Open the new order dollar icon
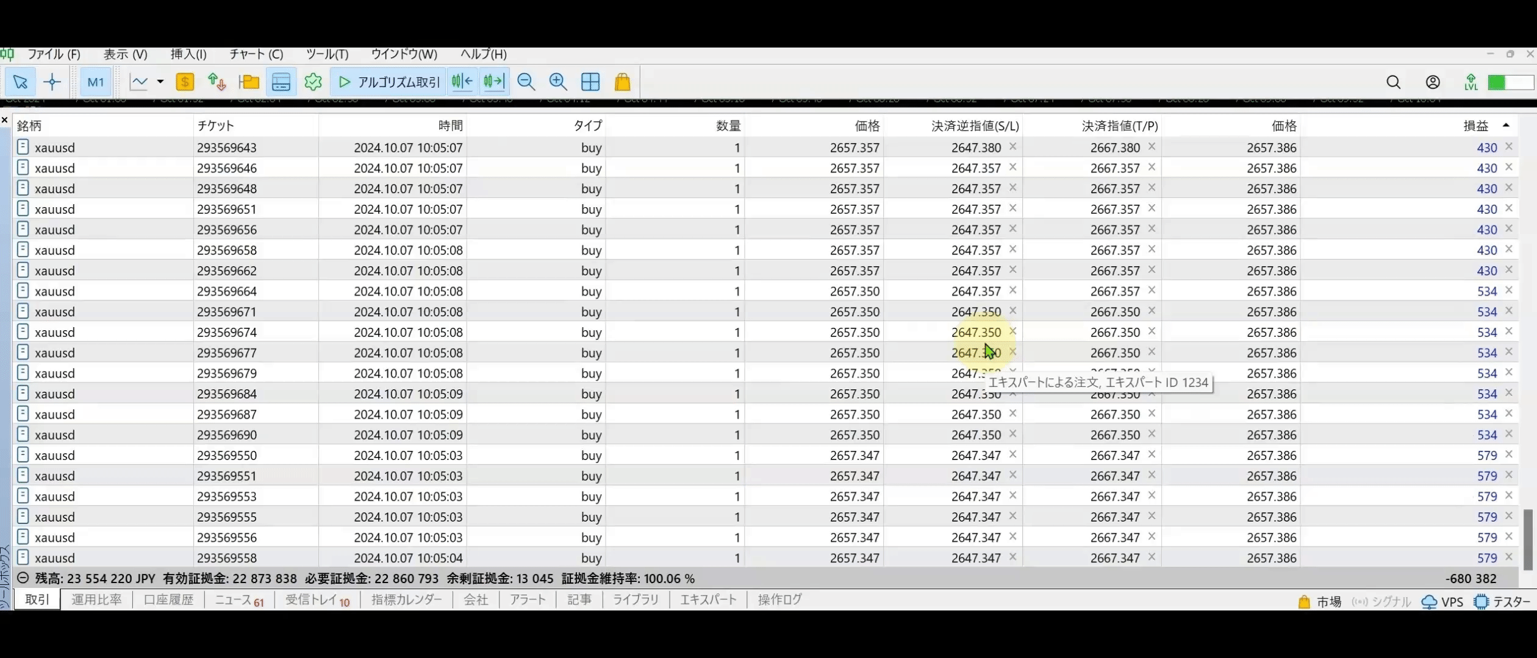This screenshot has height=658, width=1537. (185, 82)
